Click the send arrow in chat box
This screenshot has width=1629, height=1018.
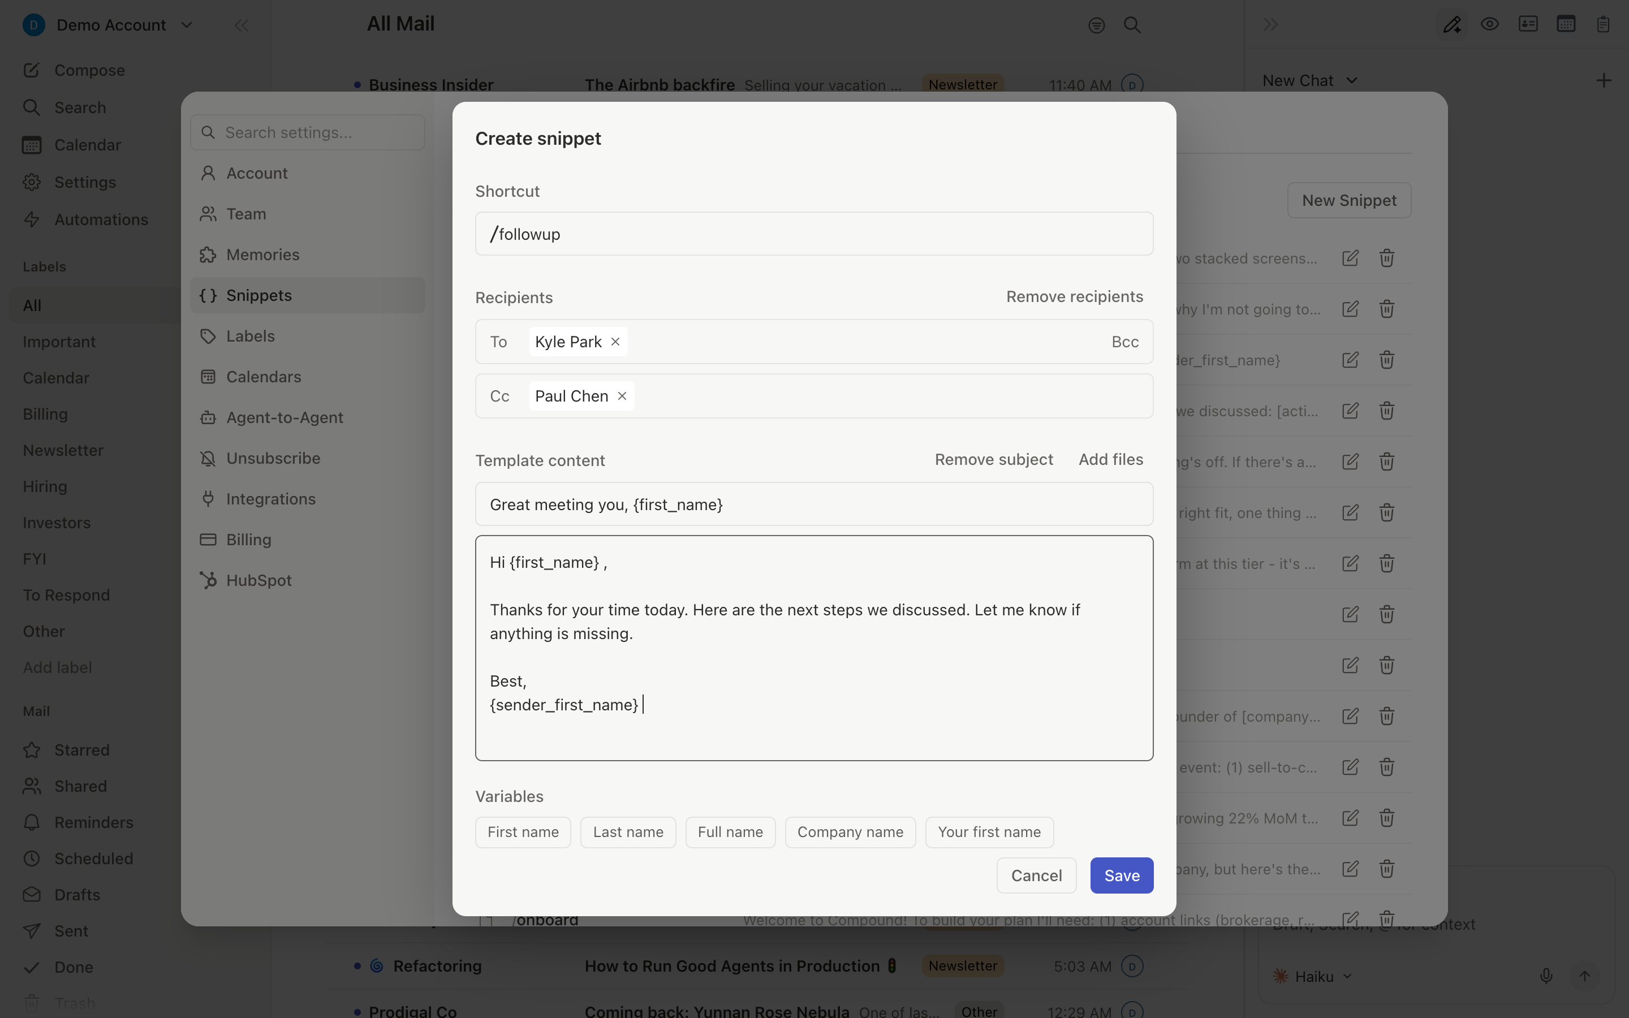pyautogui.click(x=1584, y=976)
